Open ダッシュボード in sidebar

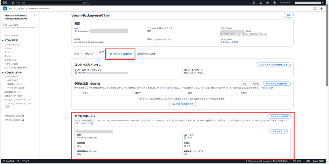[11, 36]
